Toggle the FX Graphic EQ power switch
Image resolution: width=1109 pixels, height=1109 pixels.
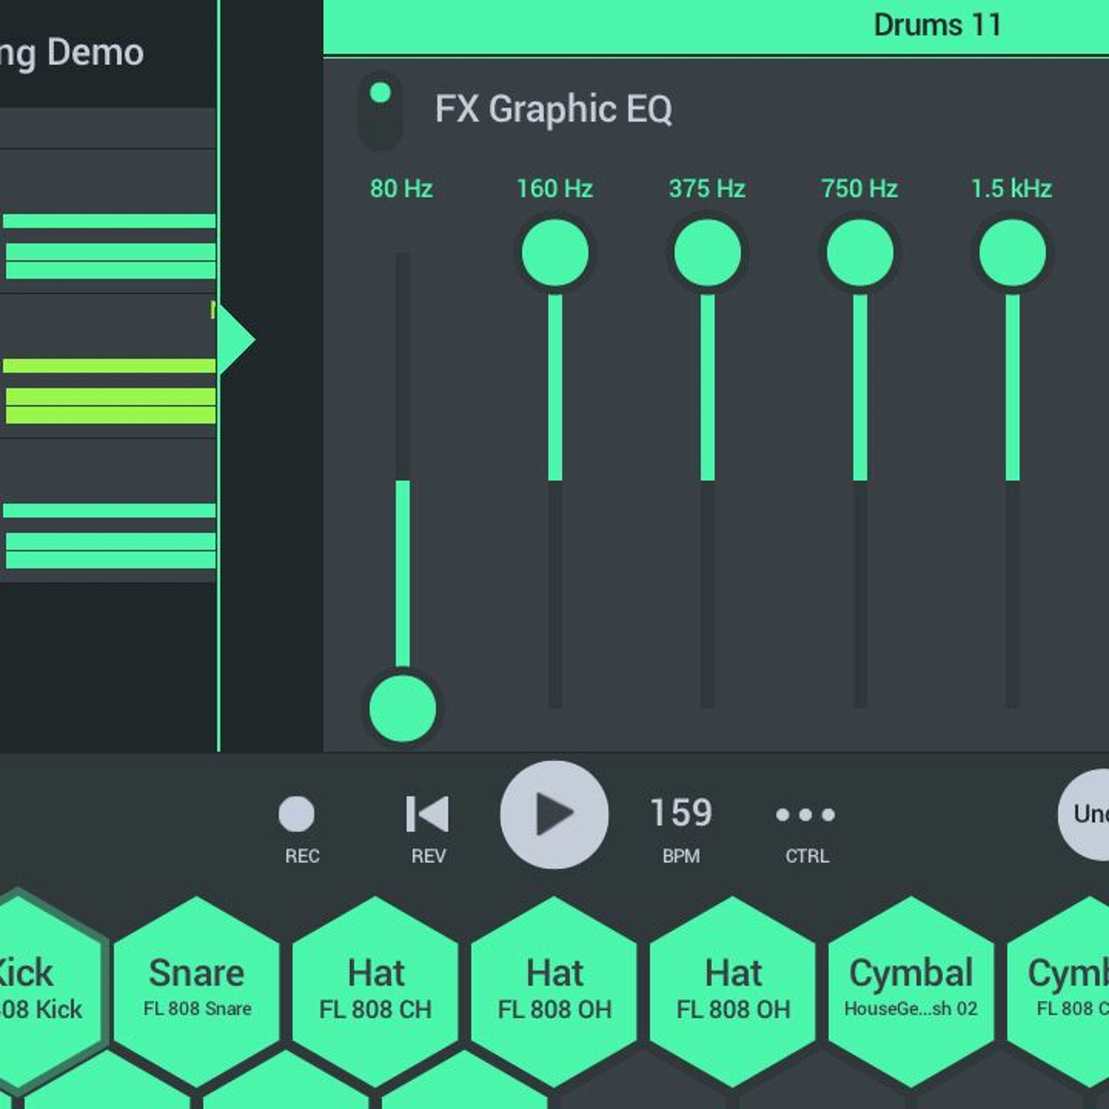(x=381, y=110)
